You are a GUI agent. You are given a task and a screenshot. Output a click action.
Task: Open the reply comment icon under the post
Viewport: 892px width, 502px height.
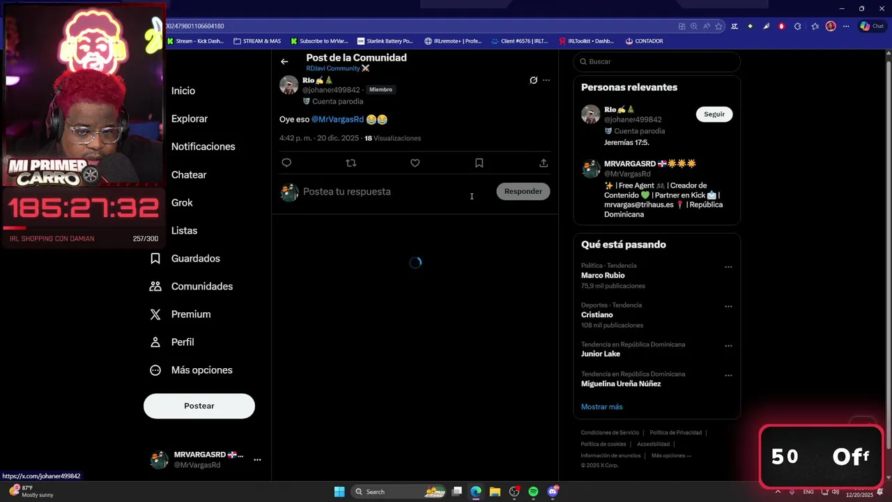[286, 163]
